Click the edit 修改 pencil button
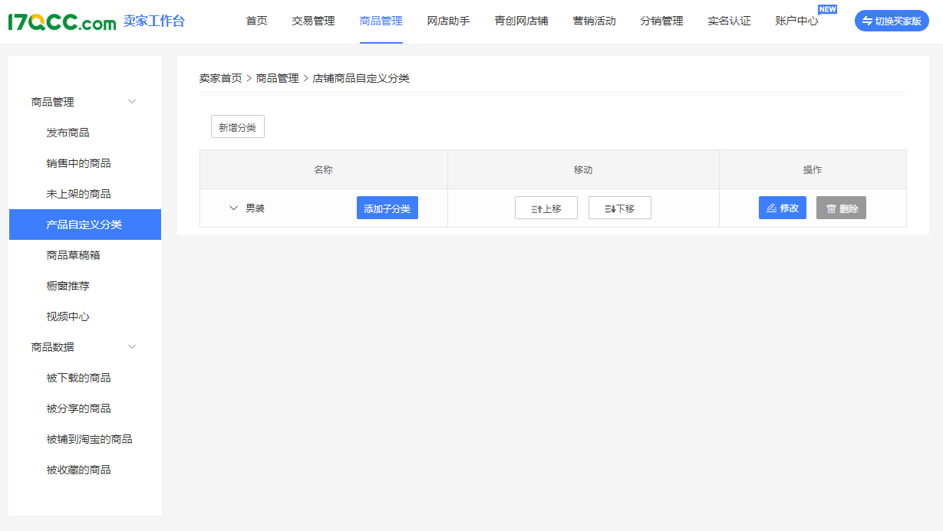 tap(782, 208)
